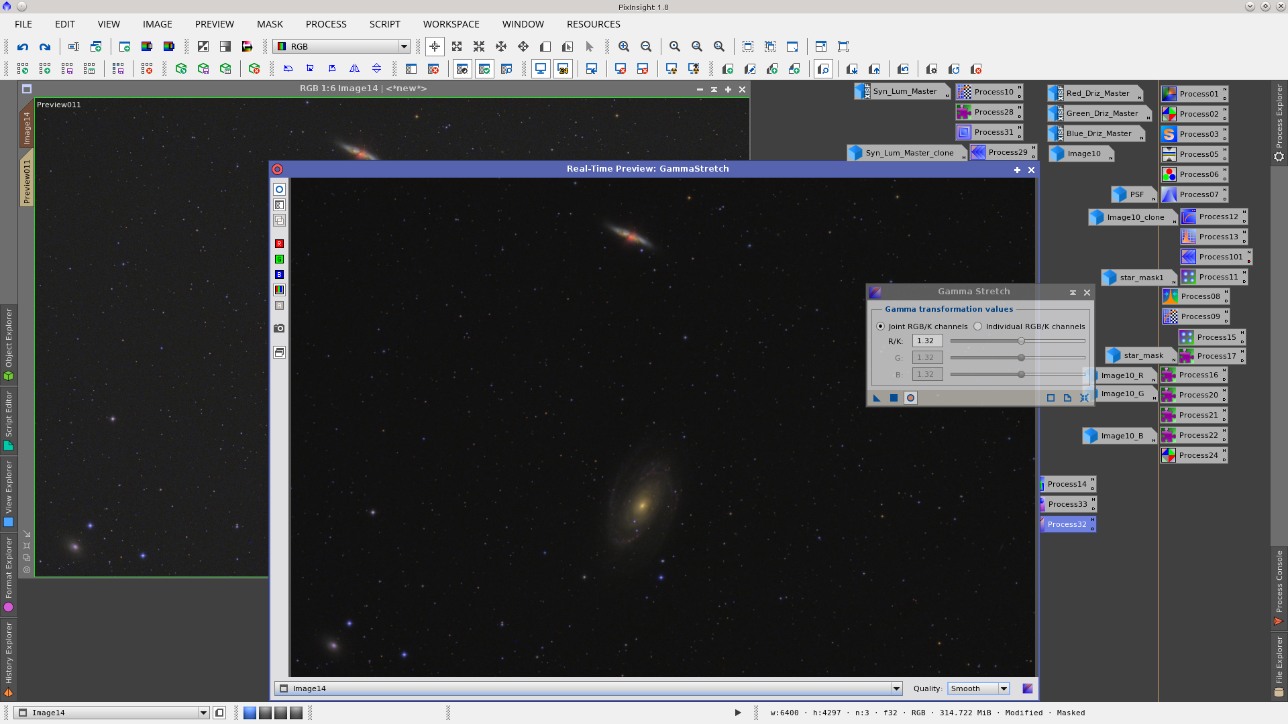Click the camera snapshot icon in preview sidebar

point(279,328)
